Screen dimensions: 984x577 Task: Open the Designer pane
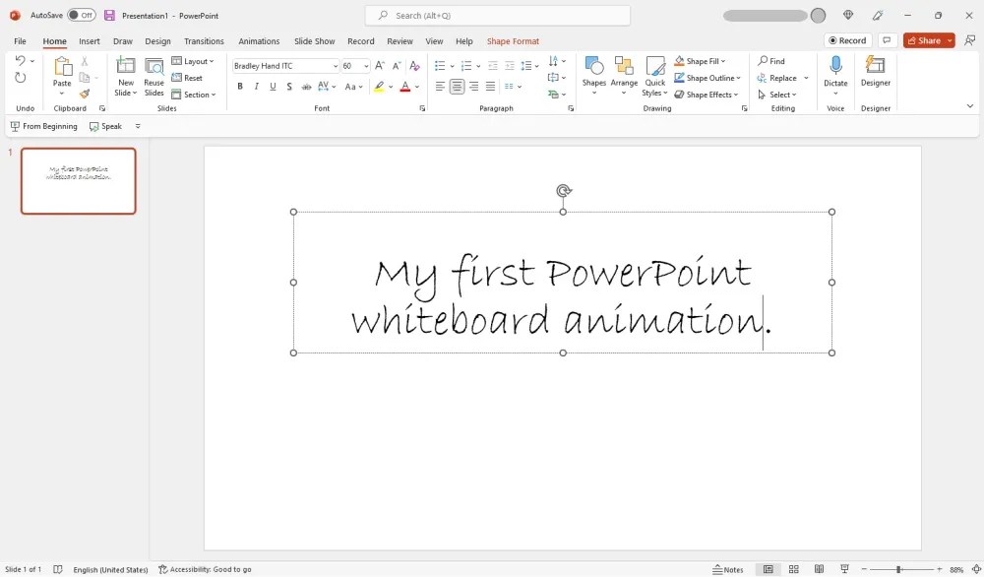tap(875, 74)
